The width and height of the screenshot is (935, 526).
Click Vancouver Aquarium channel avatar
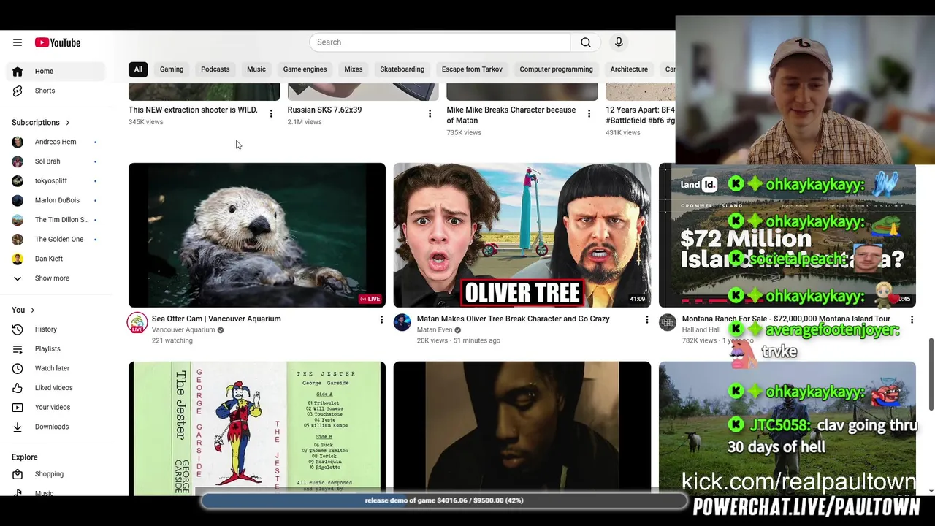point(137,323)
